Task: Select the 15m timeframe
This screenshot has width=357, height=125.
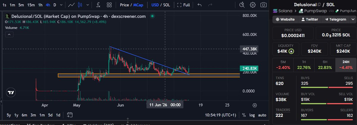Action: pyautogui.click(x=31, y=5)
